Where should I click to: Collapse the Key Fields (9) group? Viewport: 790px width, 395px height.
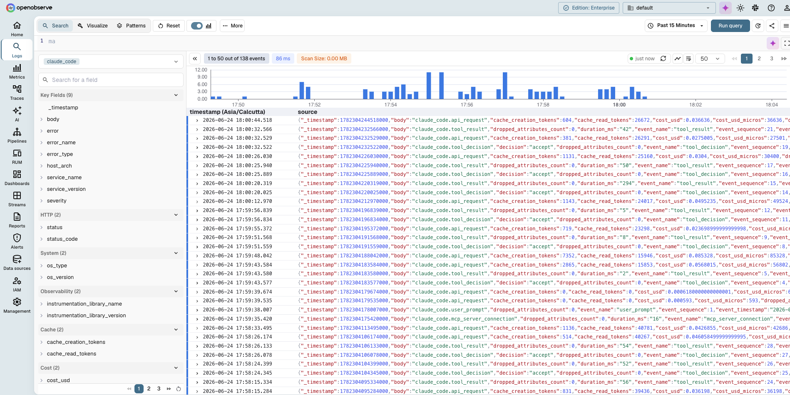pos(111,95)
